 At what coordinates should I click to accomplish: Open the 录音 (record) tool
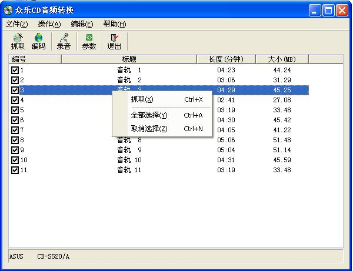click(64, 41)
